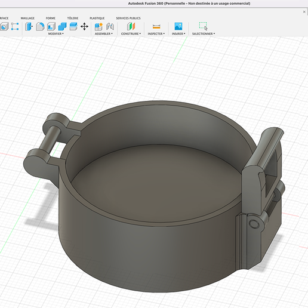Switch to the SERVICES PUBLICS tab
308x308 pixels.
(x=128, y=18)
